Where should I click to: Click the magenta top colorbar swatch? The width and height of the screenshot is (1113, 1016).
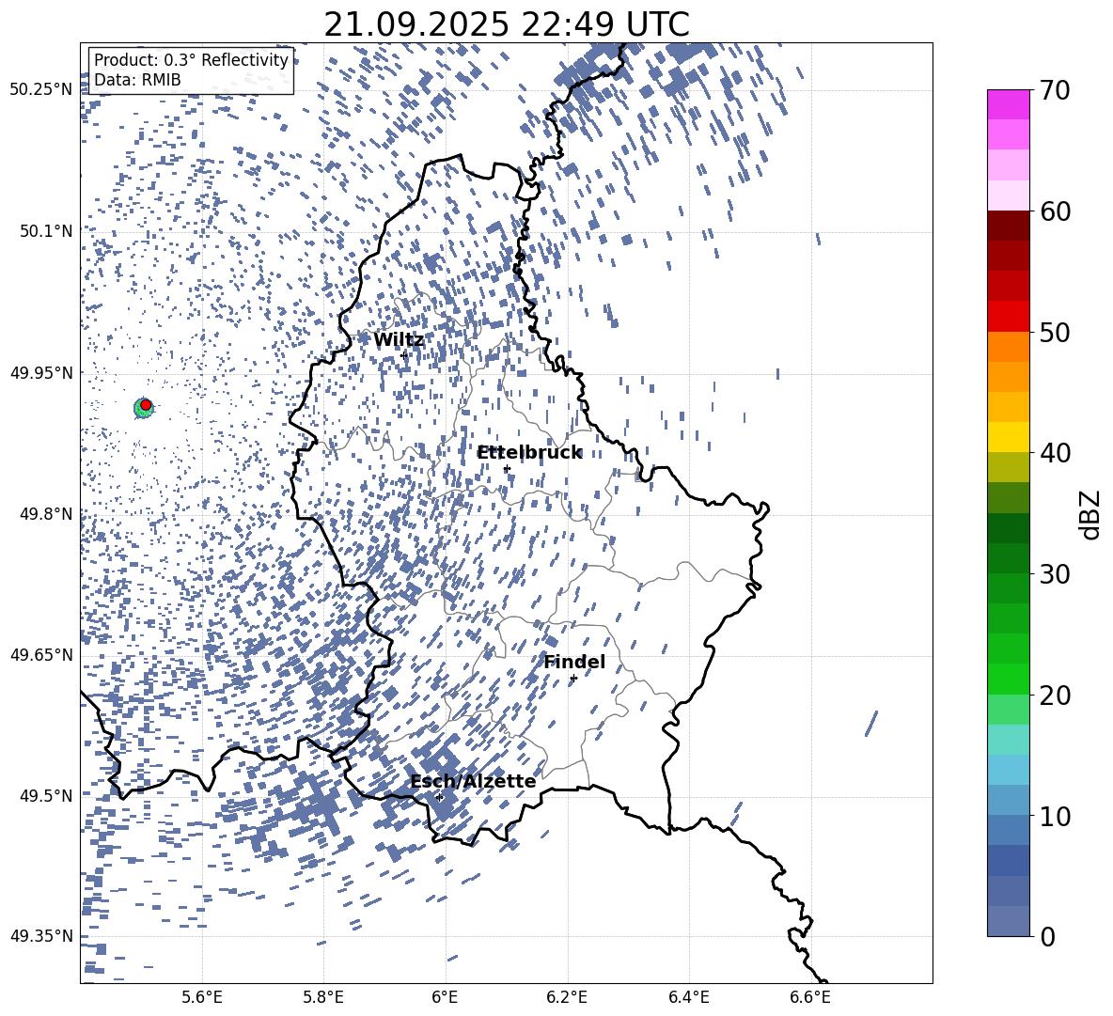[1009, 105]
